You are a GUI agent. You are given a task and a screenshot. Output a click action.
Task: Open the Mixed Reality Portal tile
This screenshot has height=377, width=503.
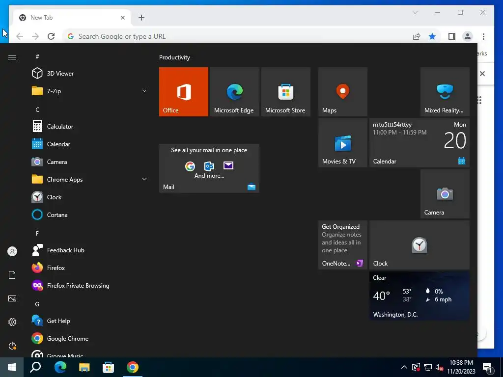click(445, 92)
